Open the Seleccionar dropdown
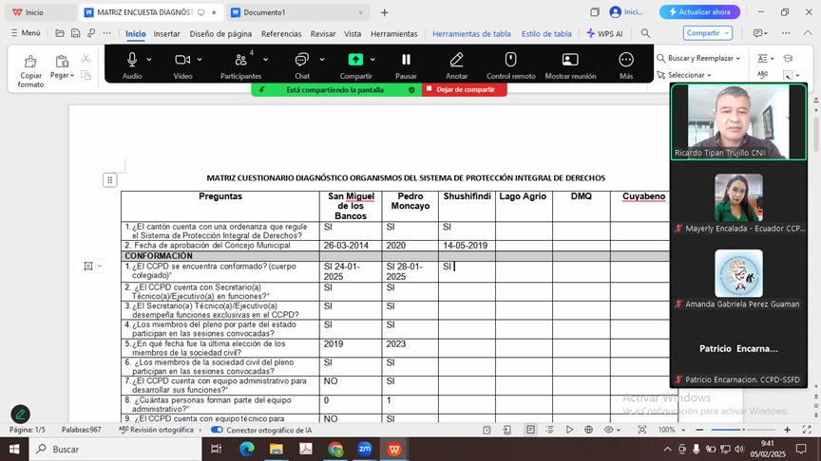This screenshot has width=821, height=461. pyautogui.click(x=684, y=75)
